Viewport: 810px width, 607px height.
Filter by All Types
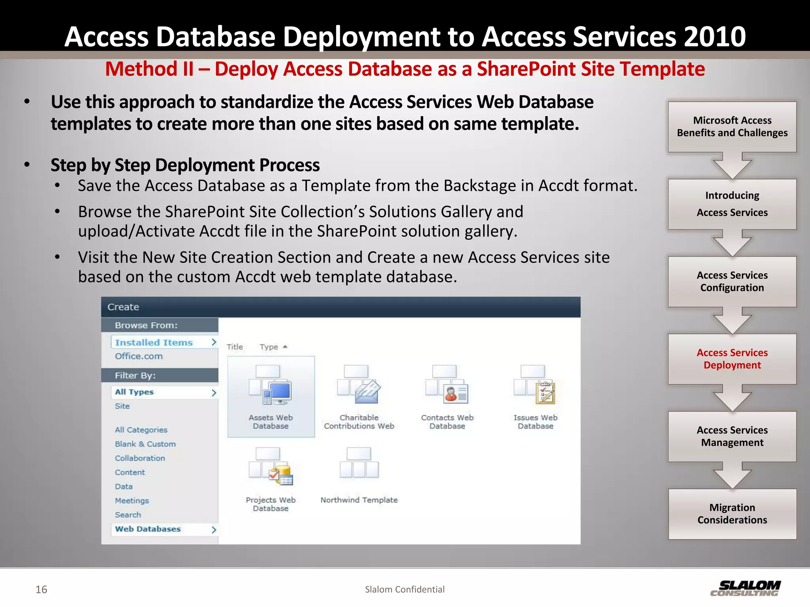coord(134,392)
